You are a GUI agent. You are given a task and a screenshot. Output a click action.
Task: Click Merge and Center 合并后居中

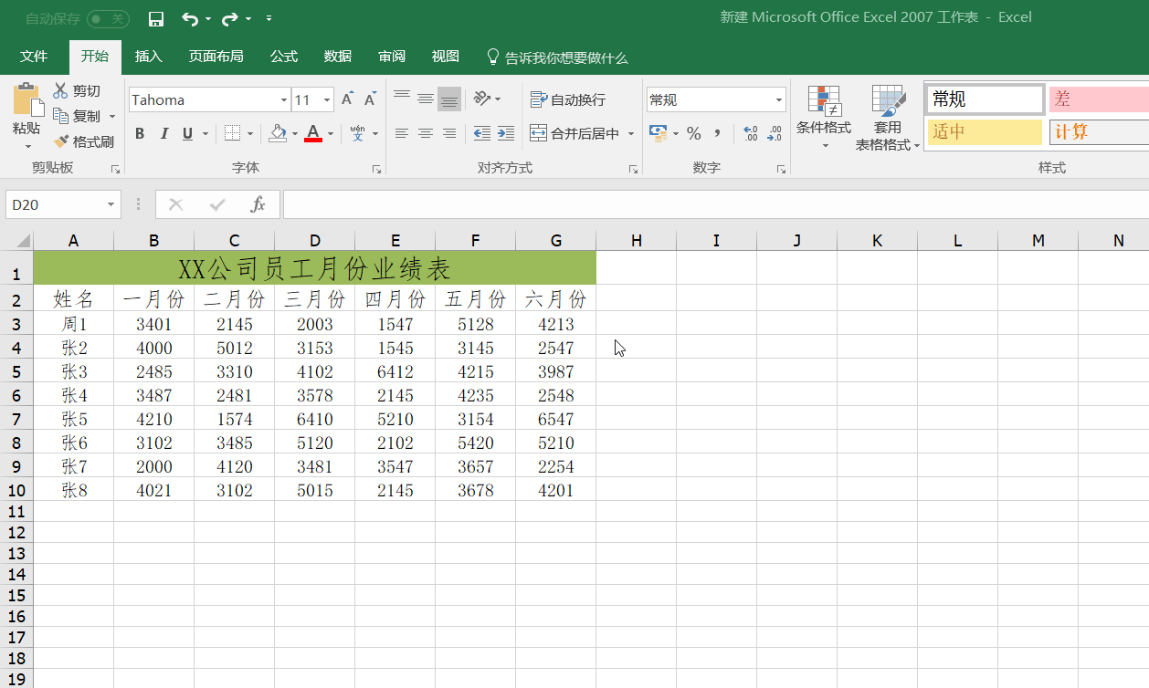(x=574, y=133)
